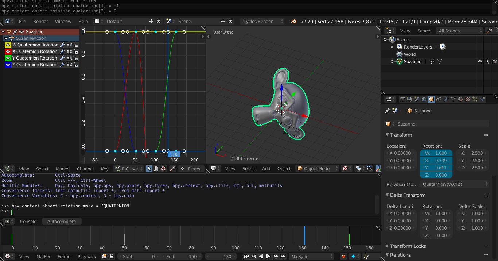Collapse the Suzanne channel group triangle
498x261 pixels.
point(3,32)
